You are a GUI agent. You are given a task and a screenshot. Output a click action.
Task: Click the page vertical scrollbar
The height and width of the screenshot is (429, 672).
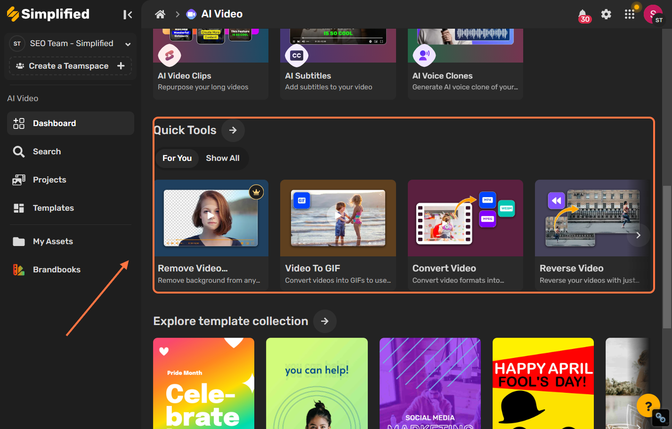point(667,257)
